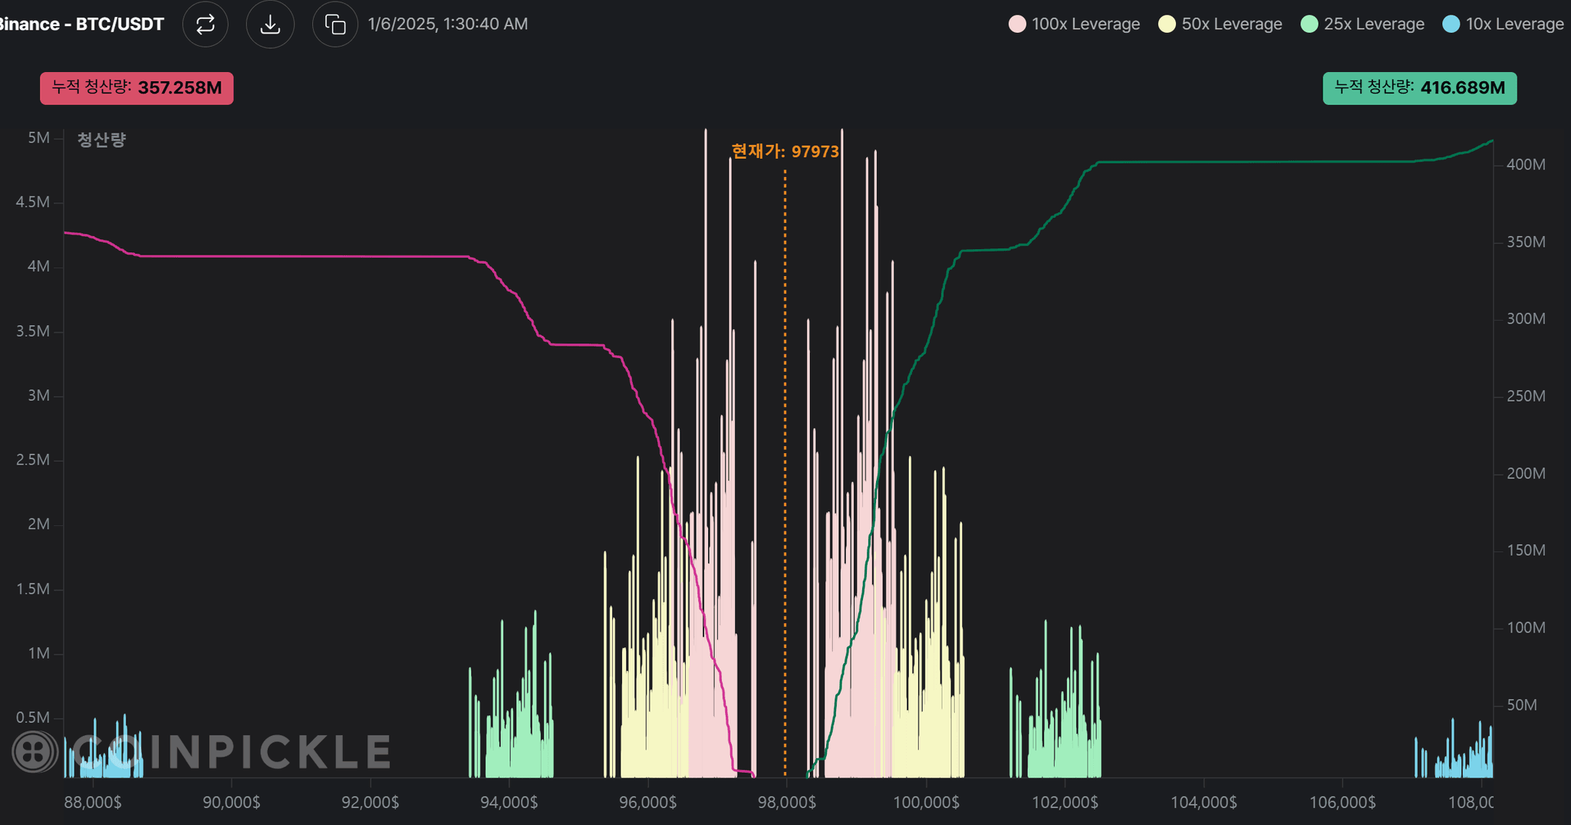This screenshot has height=825, width=1571.
Task: Click the pink 100x Leverage legend dot
Action: [1017, 25]
